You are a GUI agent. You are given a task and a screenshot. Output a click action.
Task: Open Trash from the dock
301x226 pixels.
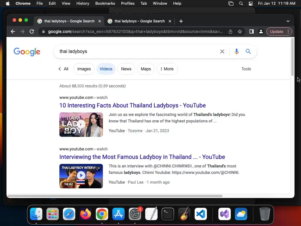[265, 214]
